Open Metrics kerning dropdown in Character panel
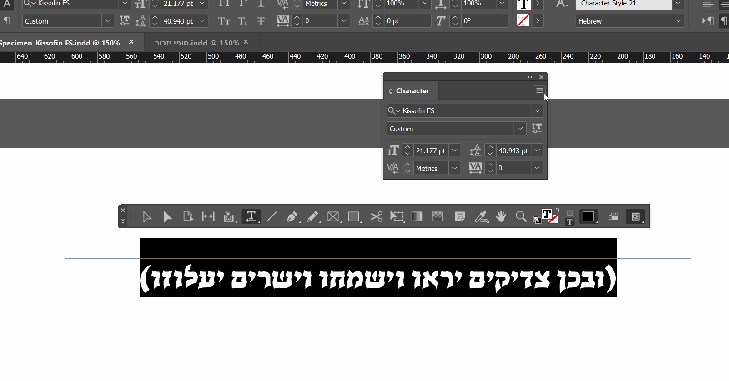 pyautogui.click(x=455, y=168)
